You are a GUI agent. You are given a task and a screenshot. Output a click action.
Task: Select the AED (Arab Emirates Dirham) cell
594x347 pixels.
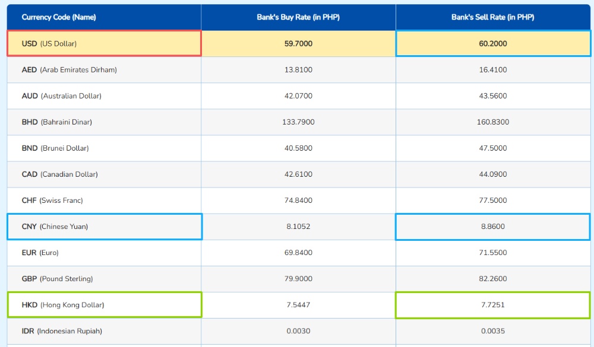point(69,70)
